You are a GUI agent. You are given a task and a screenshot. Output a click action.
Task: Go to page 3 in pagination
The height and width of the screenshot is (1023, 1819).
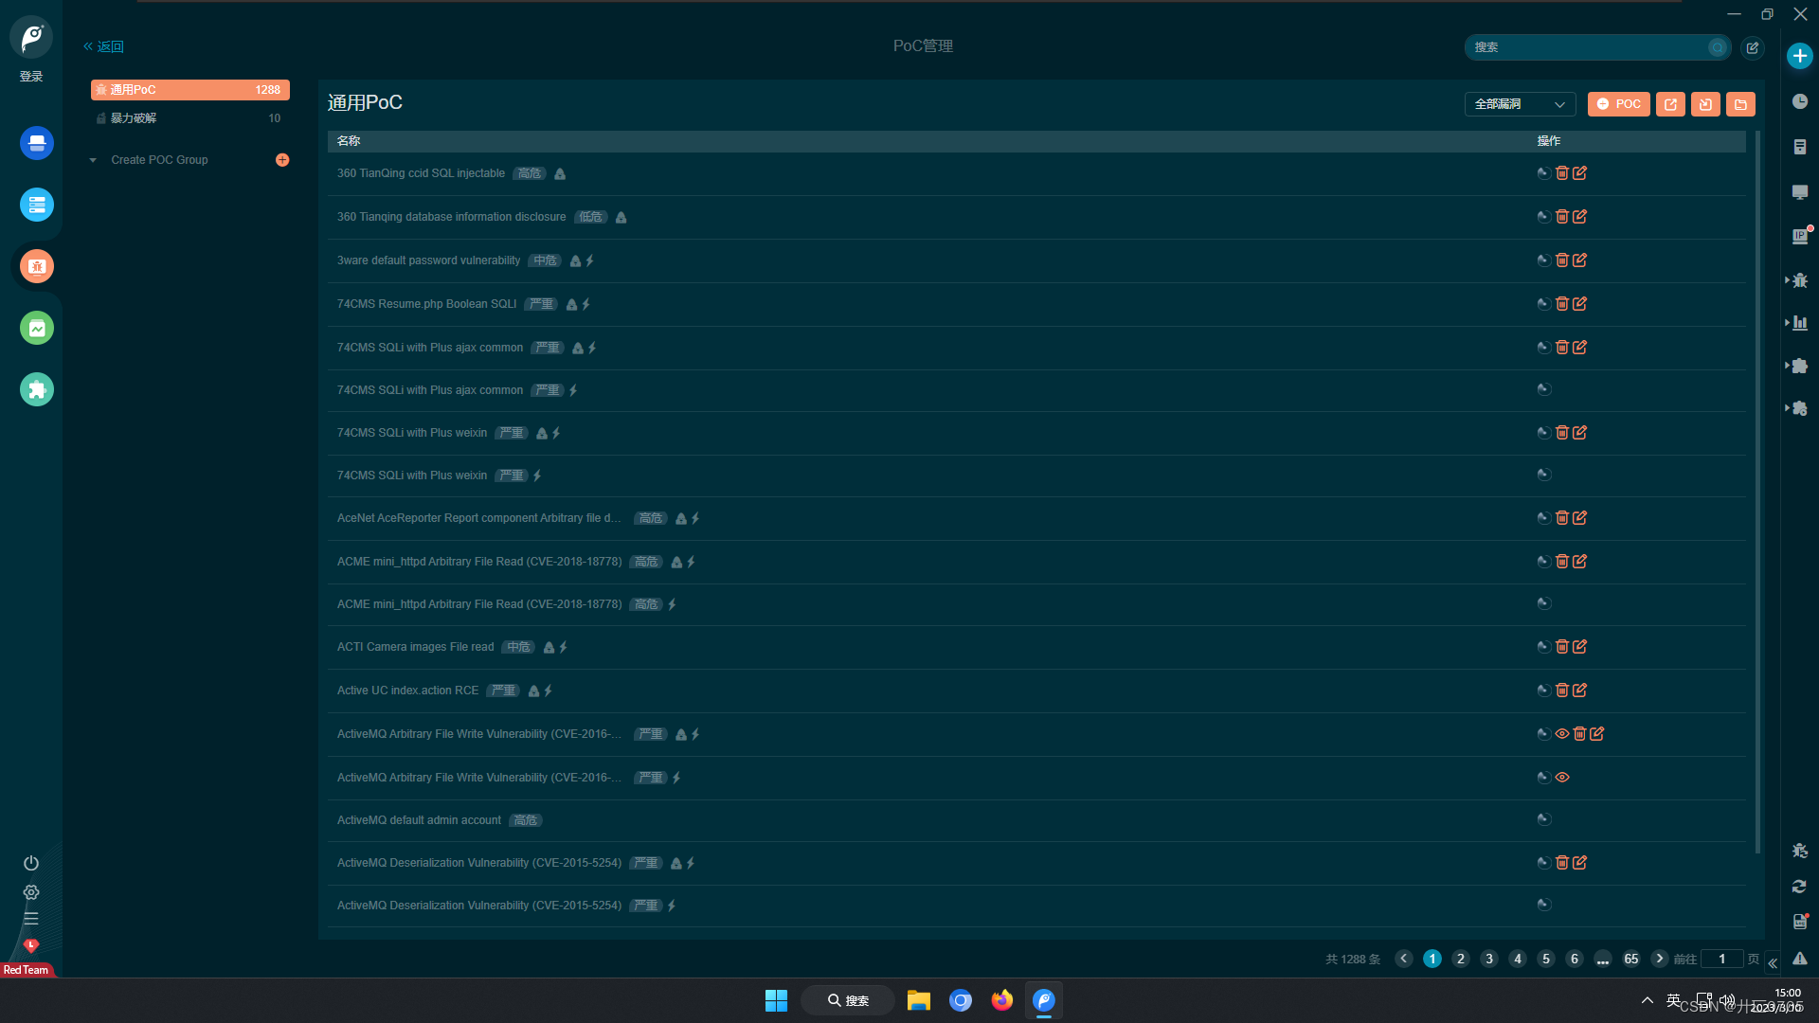point(1488,959)
